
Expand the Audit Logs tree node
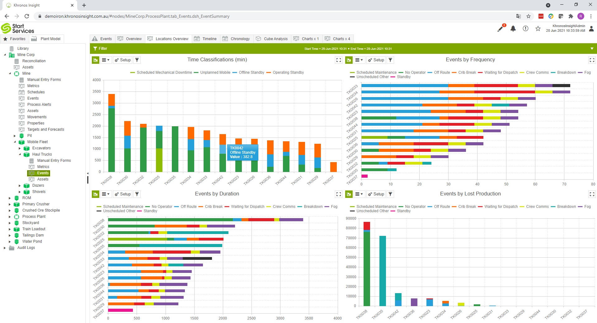coord(5,248)
